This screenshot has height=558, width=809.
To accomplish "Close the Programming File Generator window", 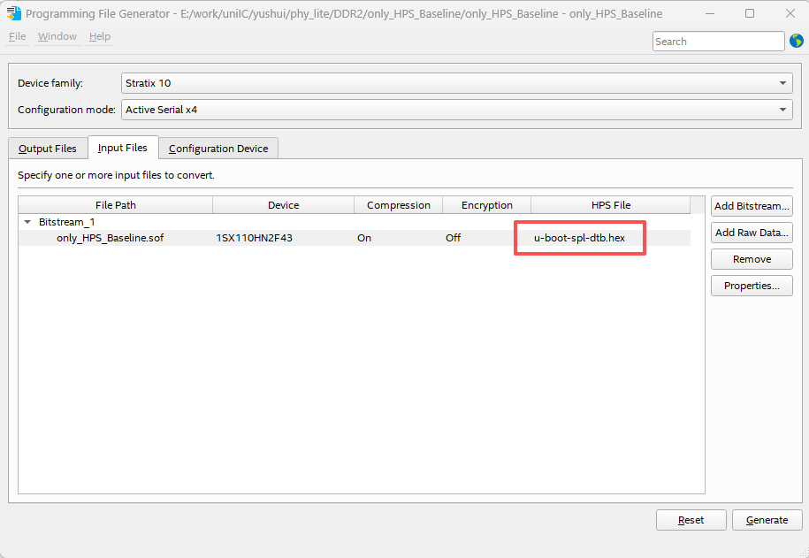I will tap(790, 13).
